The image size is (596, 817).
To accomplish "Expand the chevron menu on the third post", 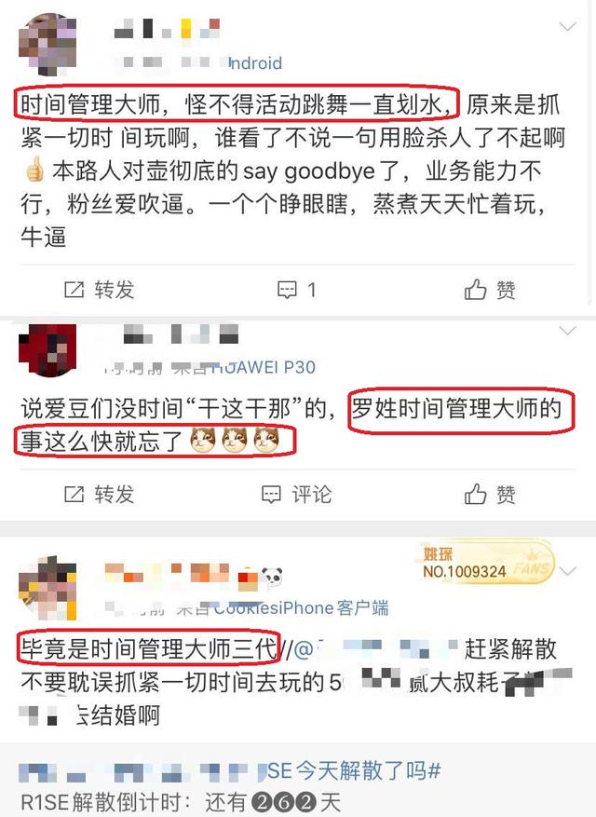I will [x=567, y=571].
